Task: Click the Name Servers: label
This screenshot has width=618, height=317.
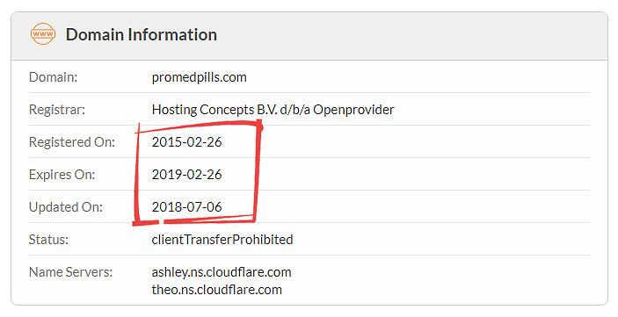Action: coord(70,272)
